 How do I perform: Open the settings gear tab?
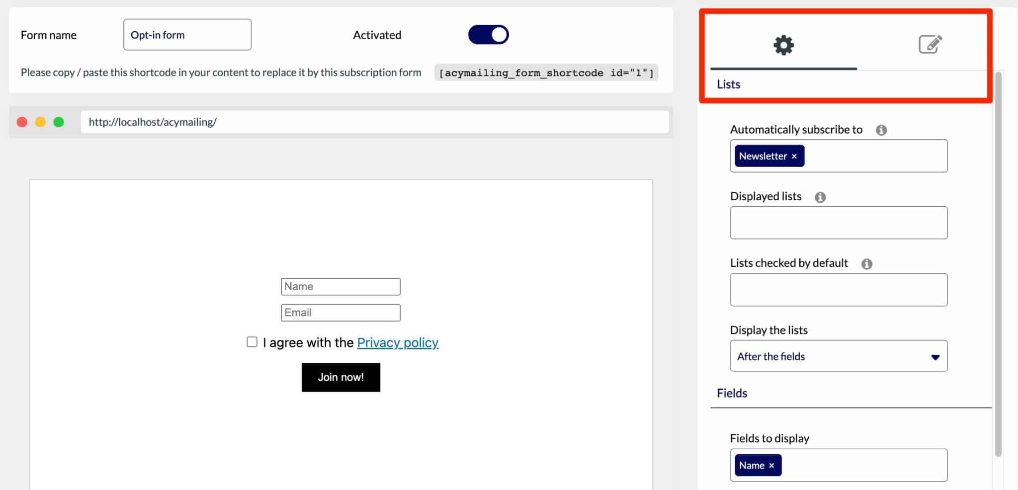[783, 45]
